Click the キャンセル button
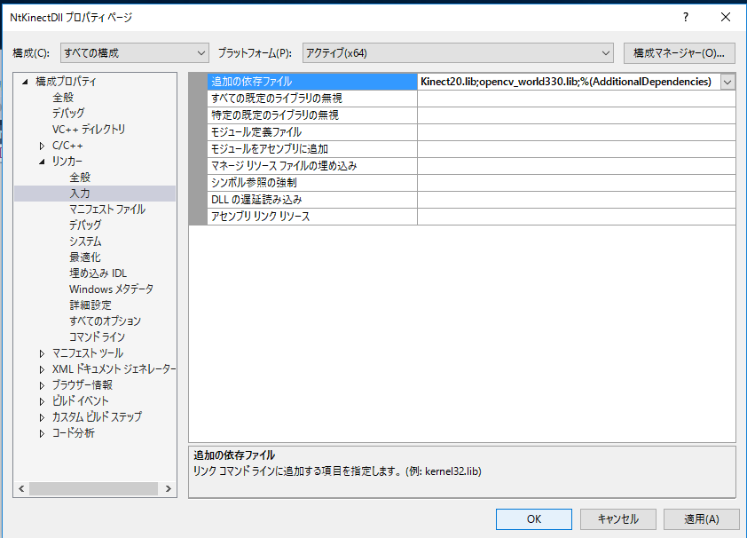747x538 pixels. coord(617,518)
